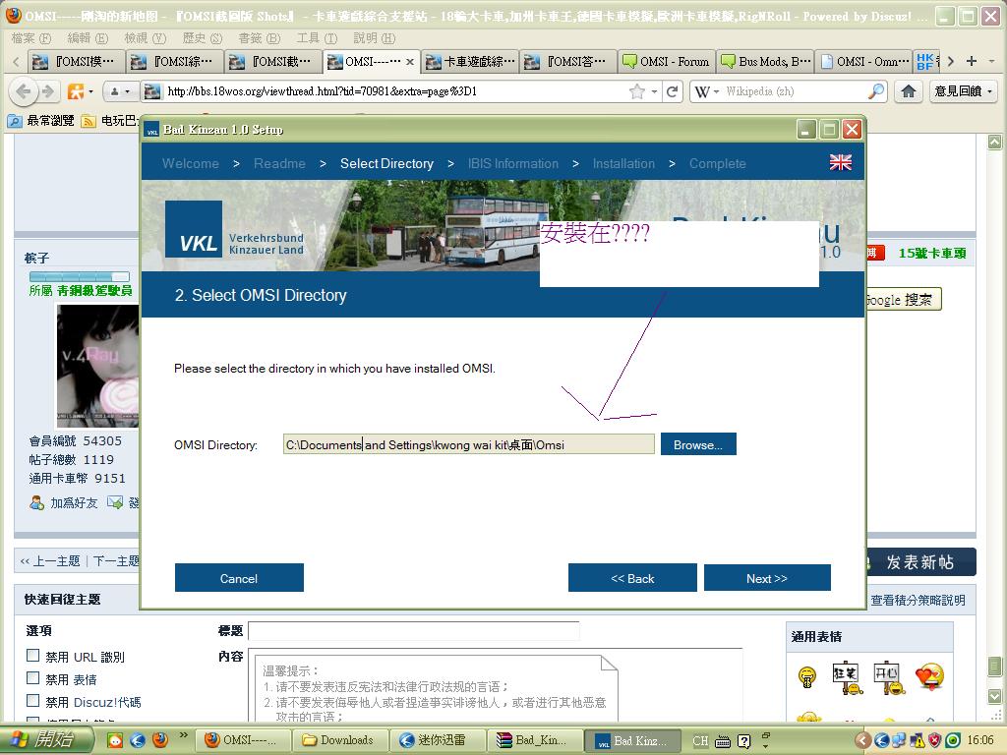
Task: Switch to the OMSI - Forum tab
Action: [666, 62]
